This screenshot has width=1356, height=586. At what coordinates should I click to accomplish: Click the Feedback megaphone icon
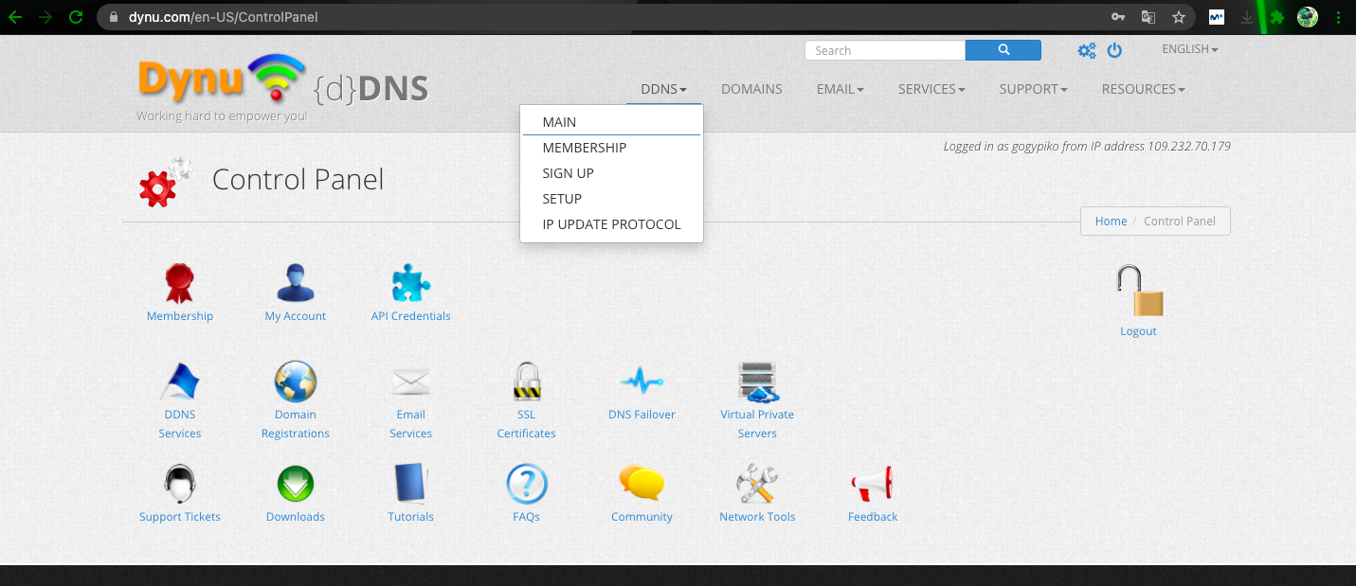pos(872,484)
